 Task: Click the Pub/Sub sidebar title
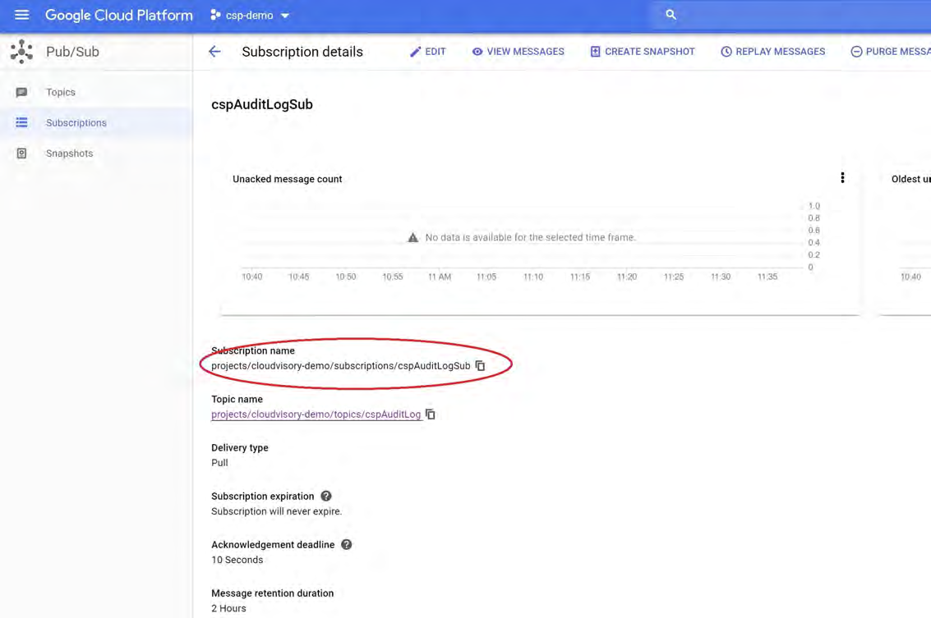pyautogui.click(x=72, y=52)
